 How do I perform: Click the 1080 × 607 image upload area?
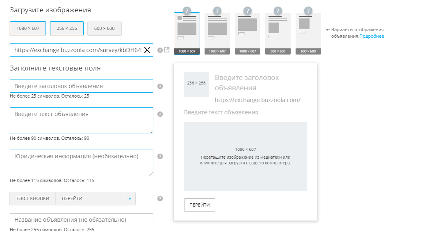(245, 157)
